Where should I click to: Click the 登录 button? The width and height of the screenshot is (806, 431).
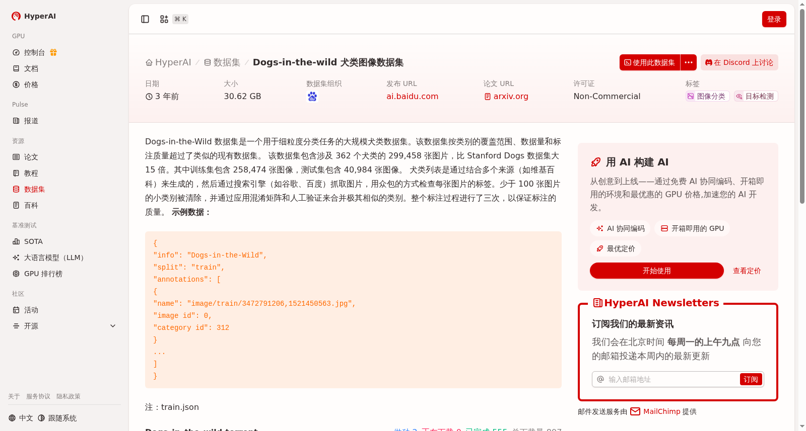coord(774,19)
